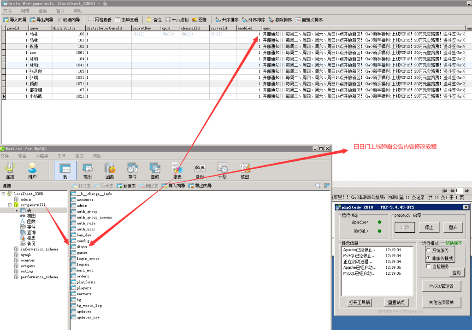The height and width of the screenshot is (330, 472).
Task: Select the 非服务模式 radio option
Action: 428,259
